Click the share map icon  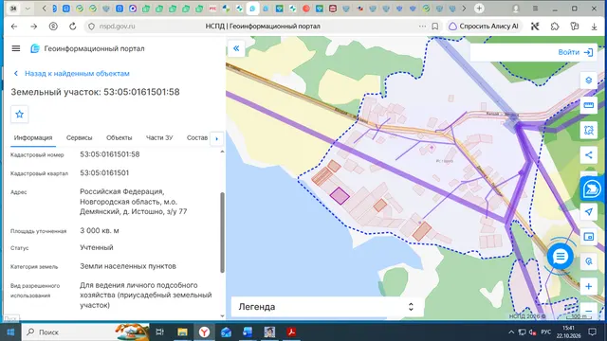click(x=588, y=155)
